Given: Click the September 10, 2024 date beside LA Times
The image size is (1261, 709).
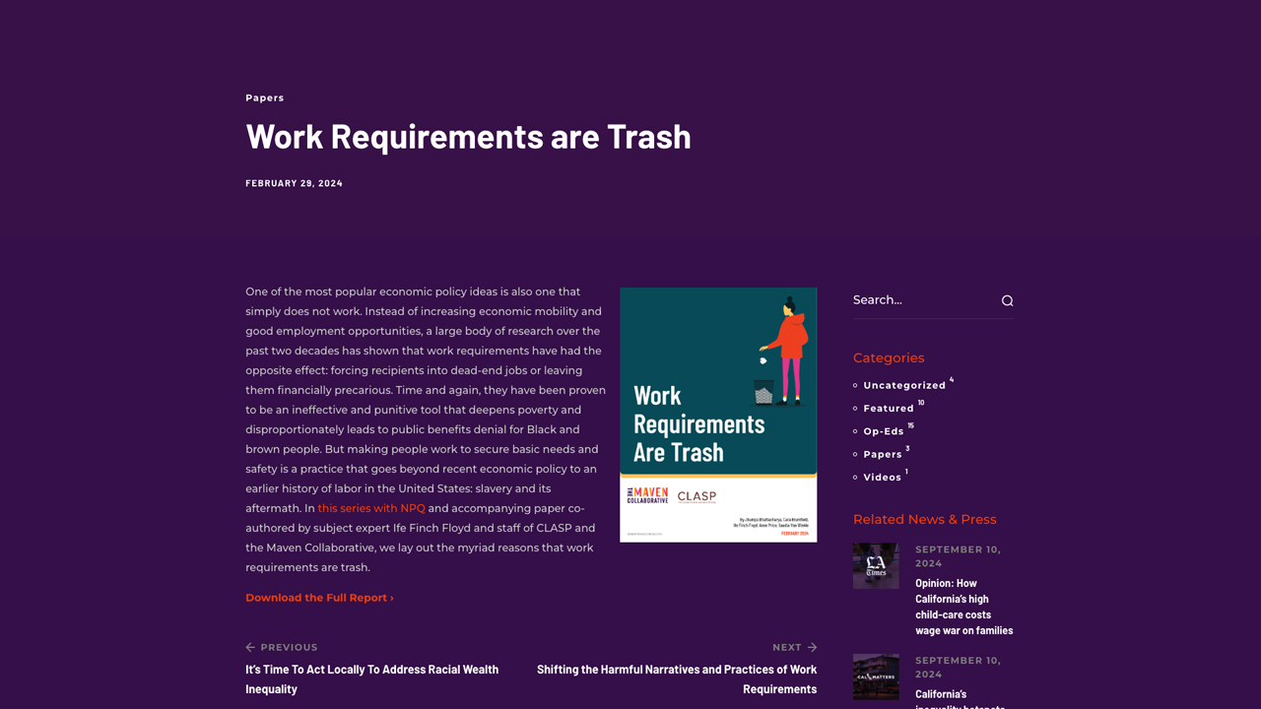Looking at the screenshot, I should pos(958,556).
